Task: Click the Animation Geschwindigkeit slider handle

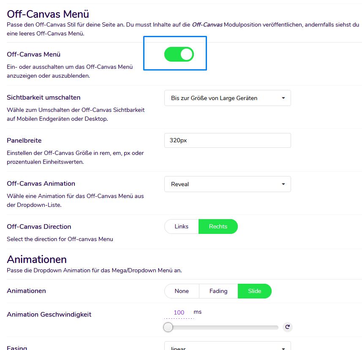Action: pos(168,327)
